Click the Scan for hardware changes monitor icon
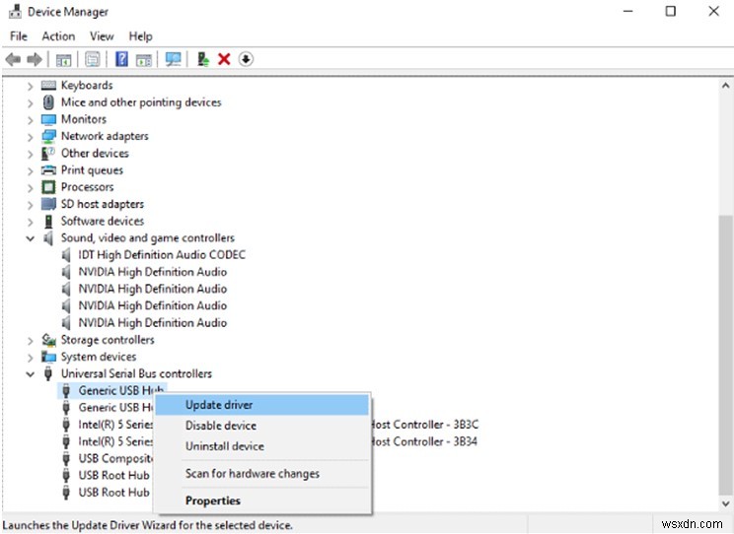Screen dimensions: 734x534 [x=174, y=59]
